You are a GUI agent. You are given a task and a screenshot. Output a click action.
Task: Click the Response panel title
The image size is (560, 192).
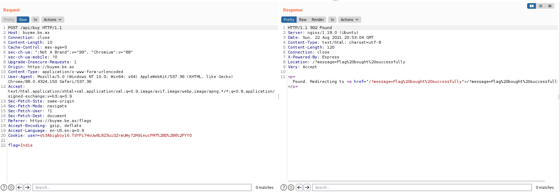[293, 10]
